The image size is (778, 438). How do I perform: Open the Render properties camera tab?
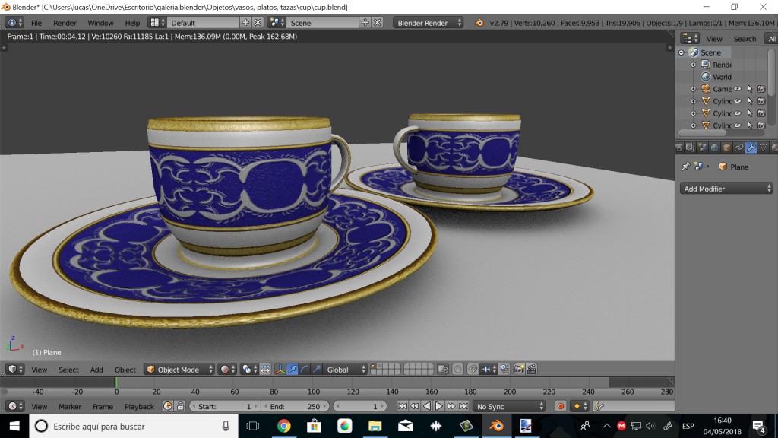point(680,147)
